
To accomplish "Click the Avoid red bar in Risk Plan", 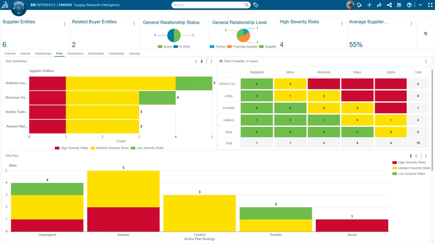I will pyautogui.click(x=352, y=225).
